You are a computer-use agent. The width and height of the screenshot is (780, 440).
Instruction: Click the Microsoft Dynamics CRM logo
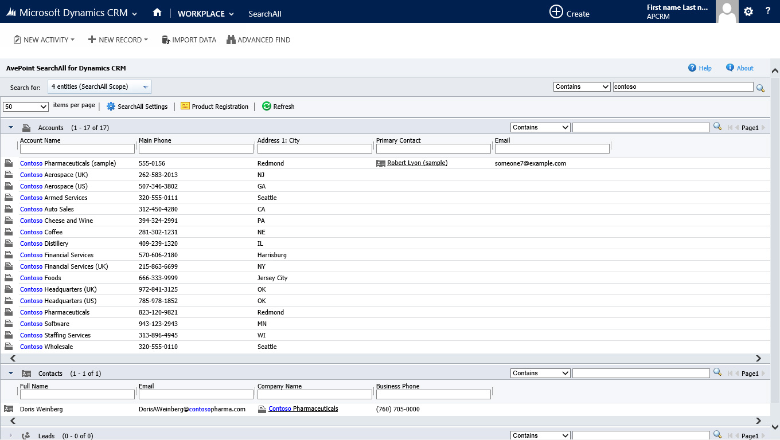[x=67, y=13]
